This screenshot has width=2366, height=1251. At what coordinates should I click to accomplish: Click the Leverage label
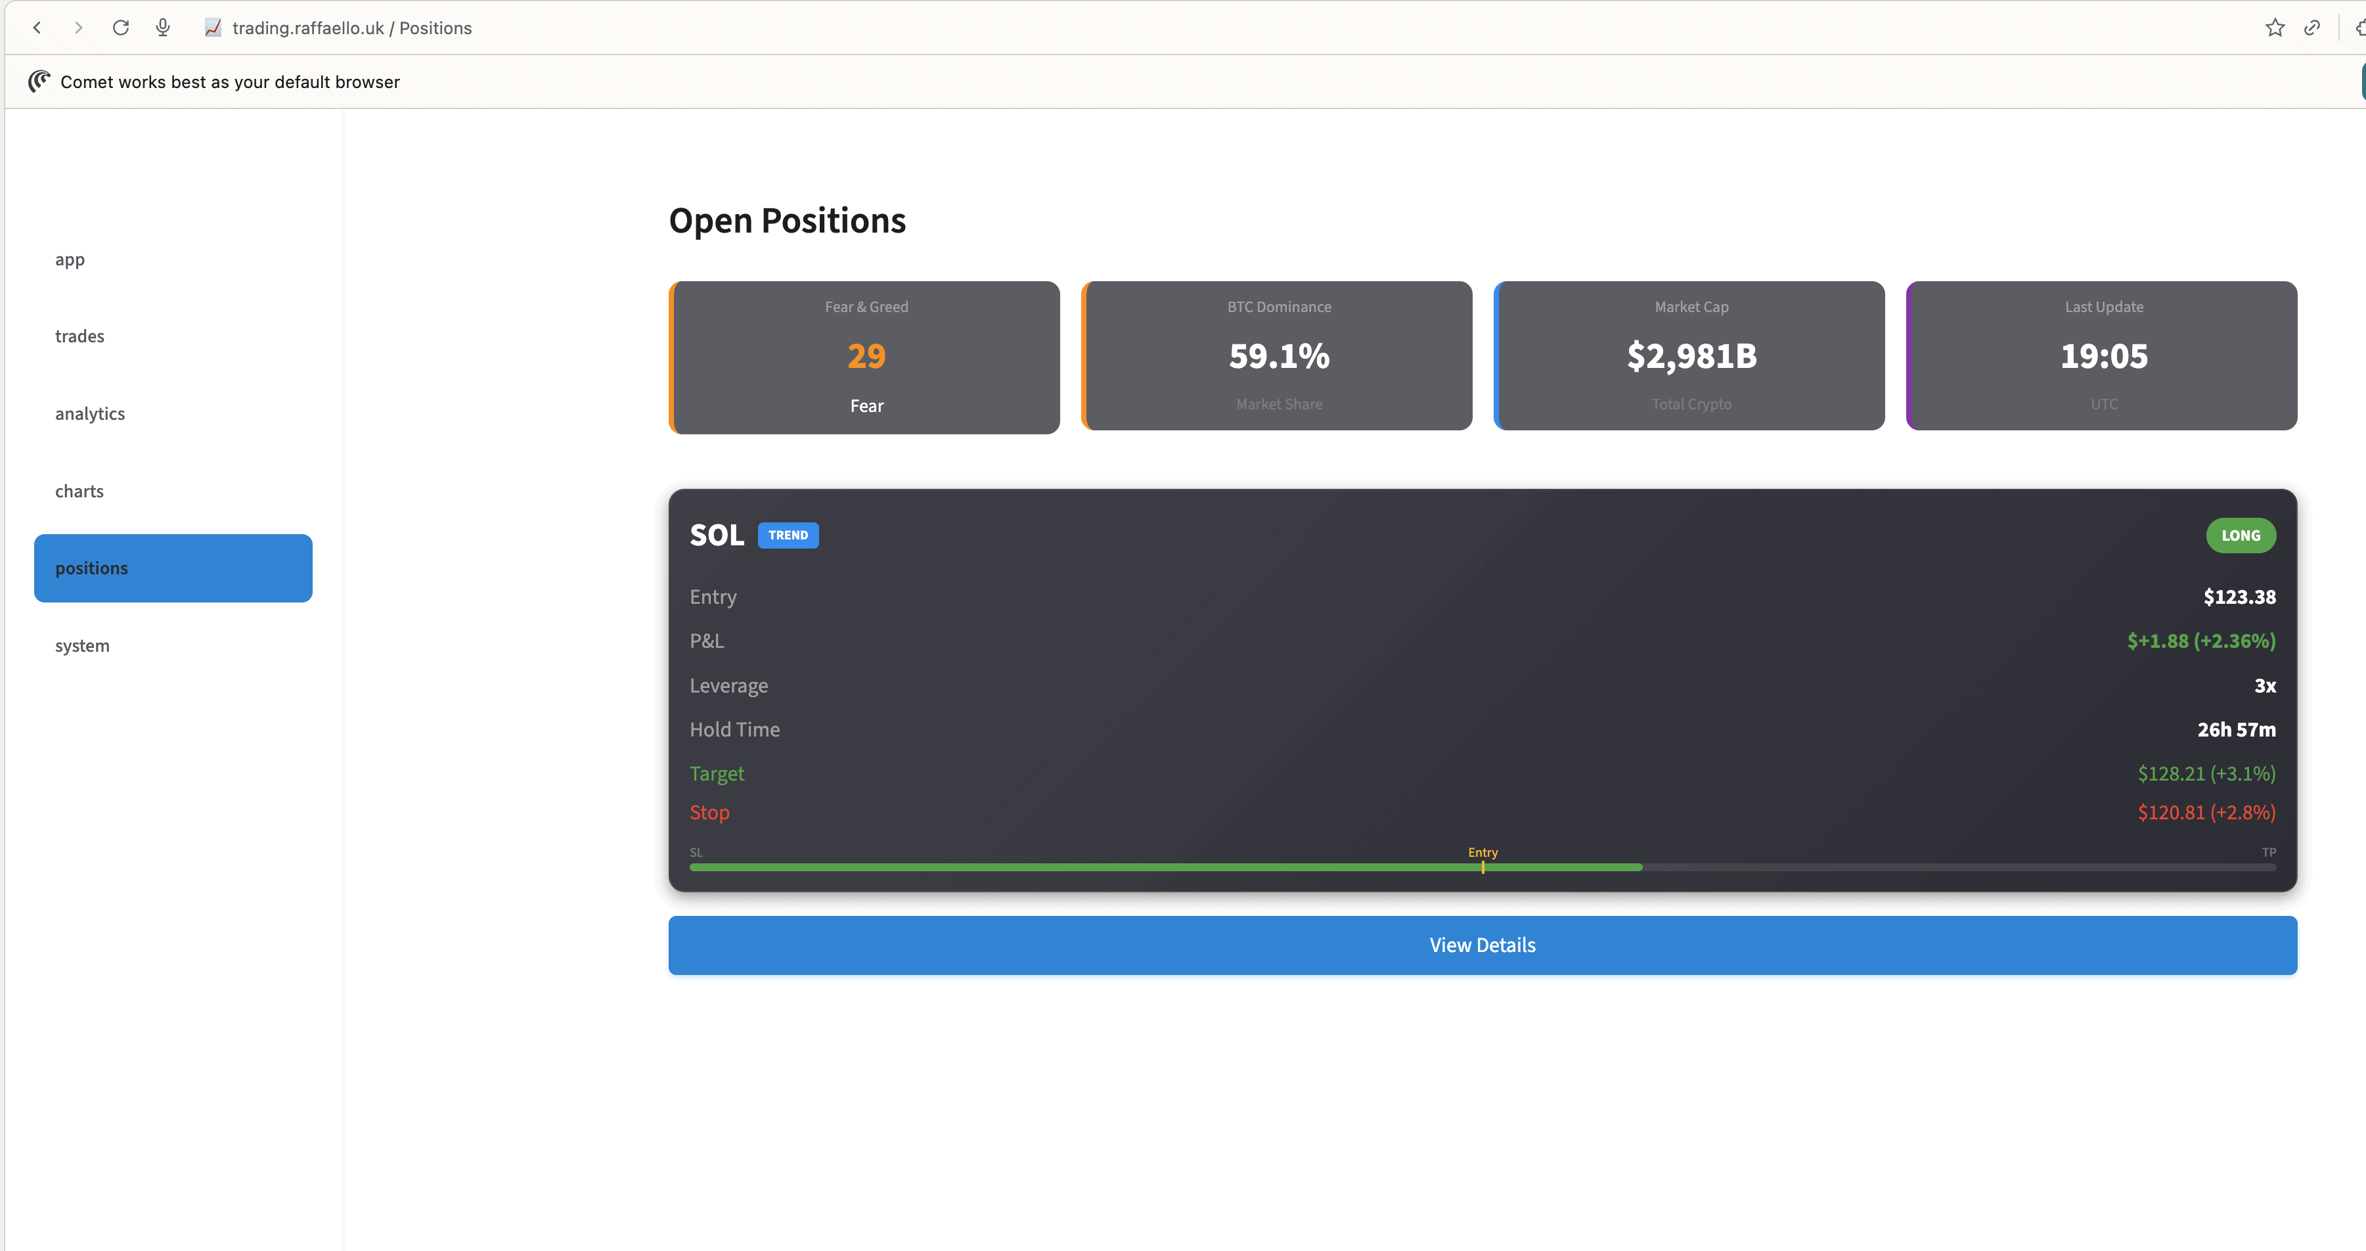[728, 686]
